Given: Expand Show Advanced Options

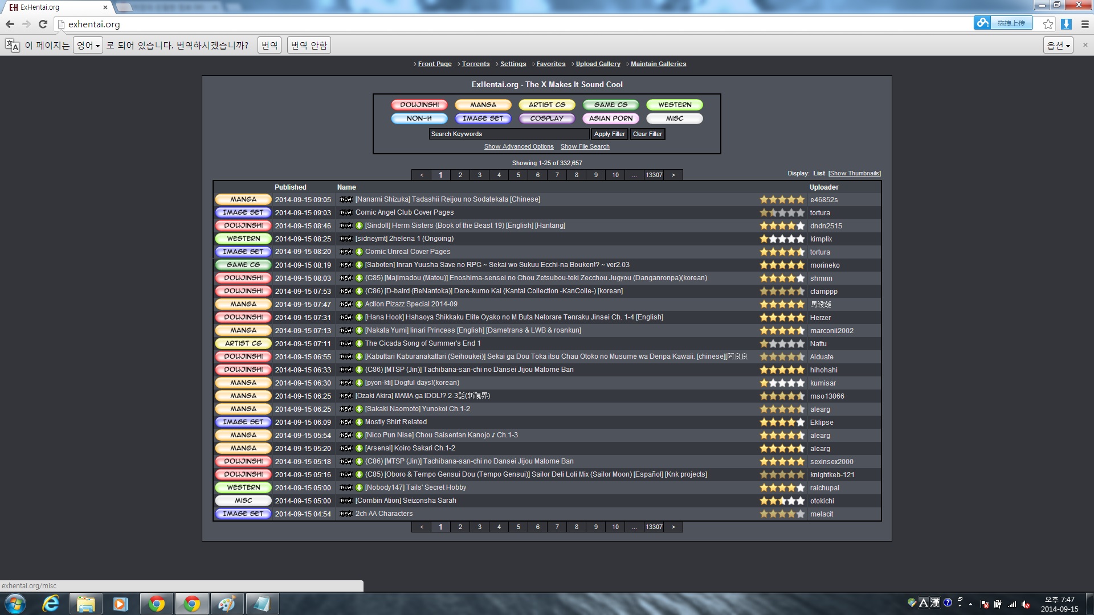Looking at the screenshot, I should pyautogui.click(x=519, y=147).
